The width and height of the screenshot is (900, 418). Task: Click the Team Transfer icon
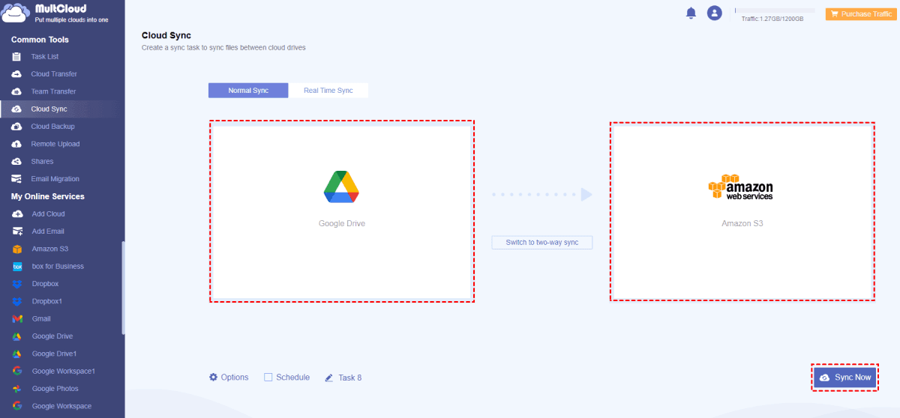tap(16, 91)
